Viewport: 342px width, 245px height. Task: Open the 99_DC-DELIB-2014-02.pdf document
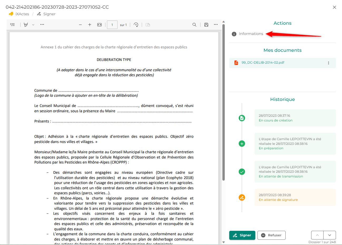263,63
